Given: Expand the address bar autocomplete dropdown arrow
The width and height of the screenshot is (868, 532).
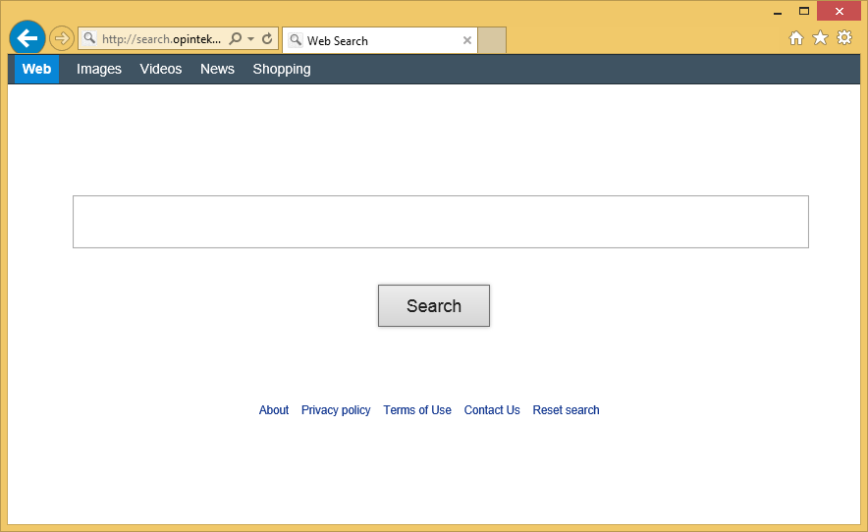Looking at the screenshot, I should (251, 39).
